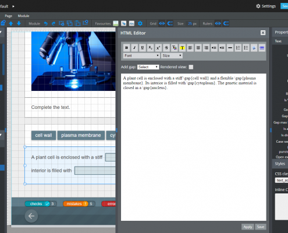This screenshot has width=288, height=233.
Task: Open the Size dropdown
Action: 172,56
